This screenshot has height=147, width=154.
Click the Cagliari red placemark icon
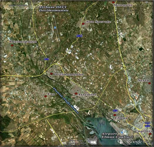click(x=150, y=134)
